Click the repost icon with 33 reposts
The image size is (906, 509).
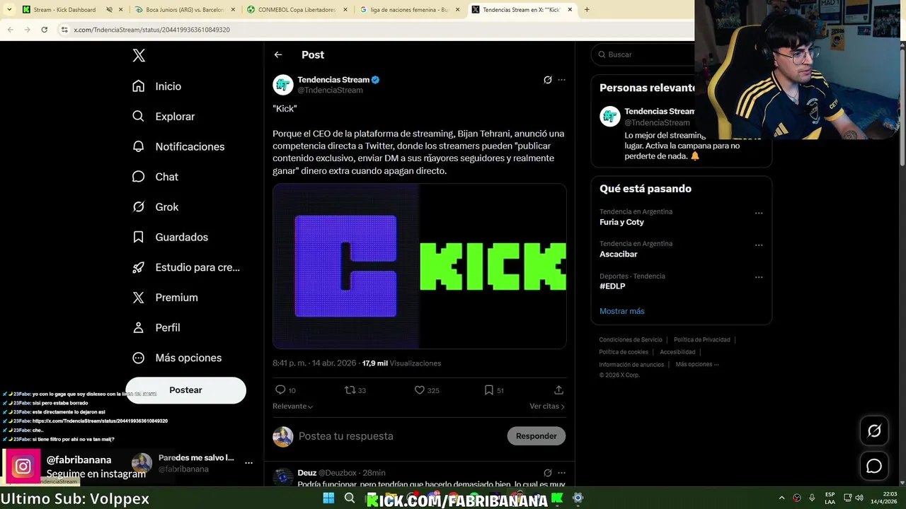point(350,390)
